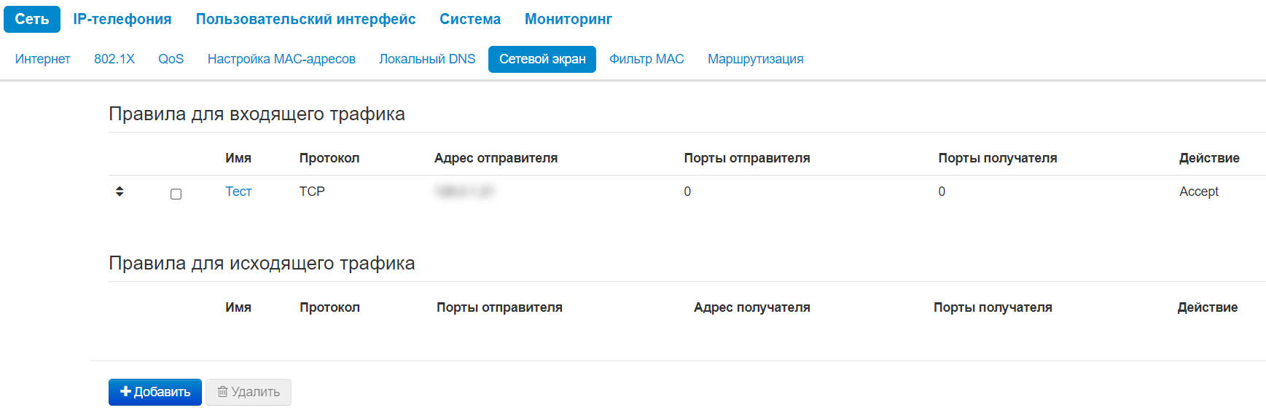
Task: Click the reorder arrows icon for Тест rule
Action: pyautogui.click(x=120, y=192)
